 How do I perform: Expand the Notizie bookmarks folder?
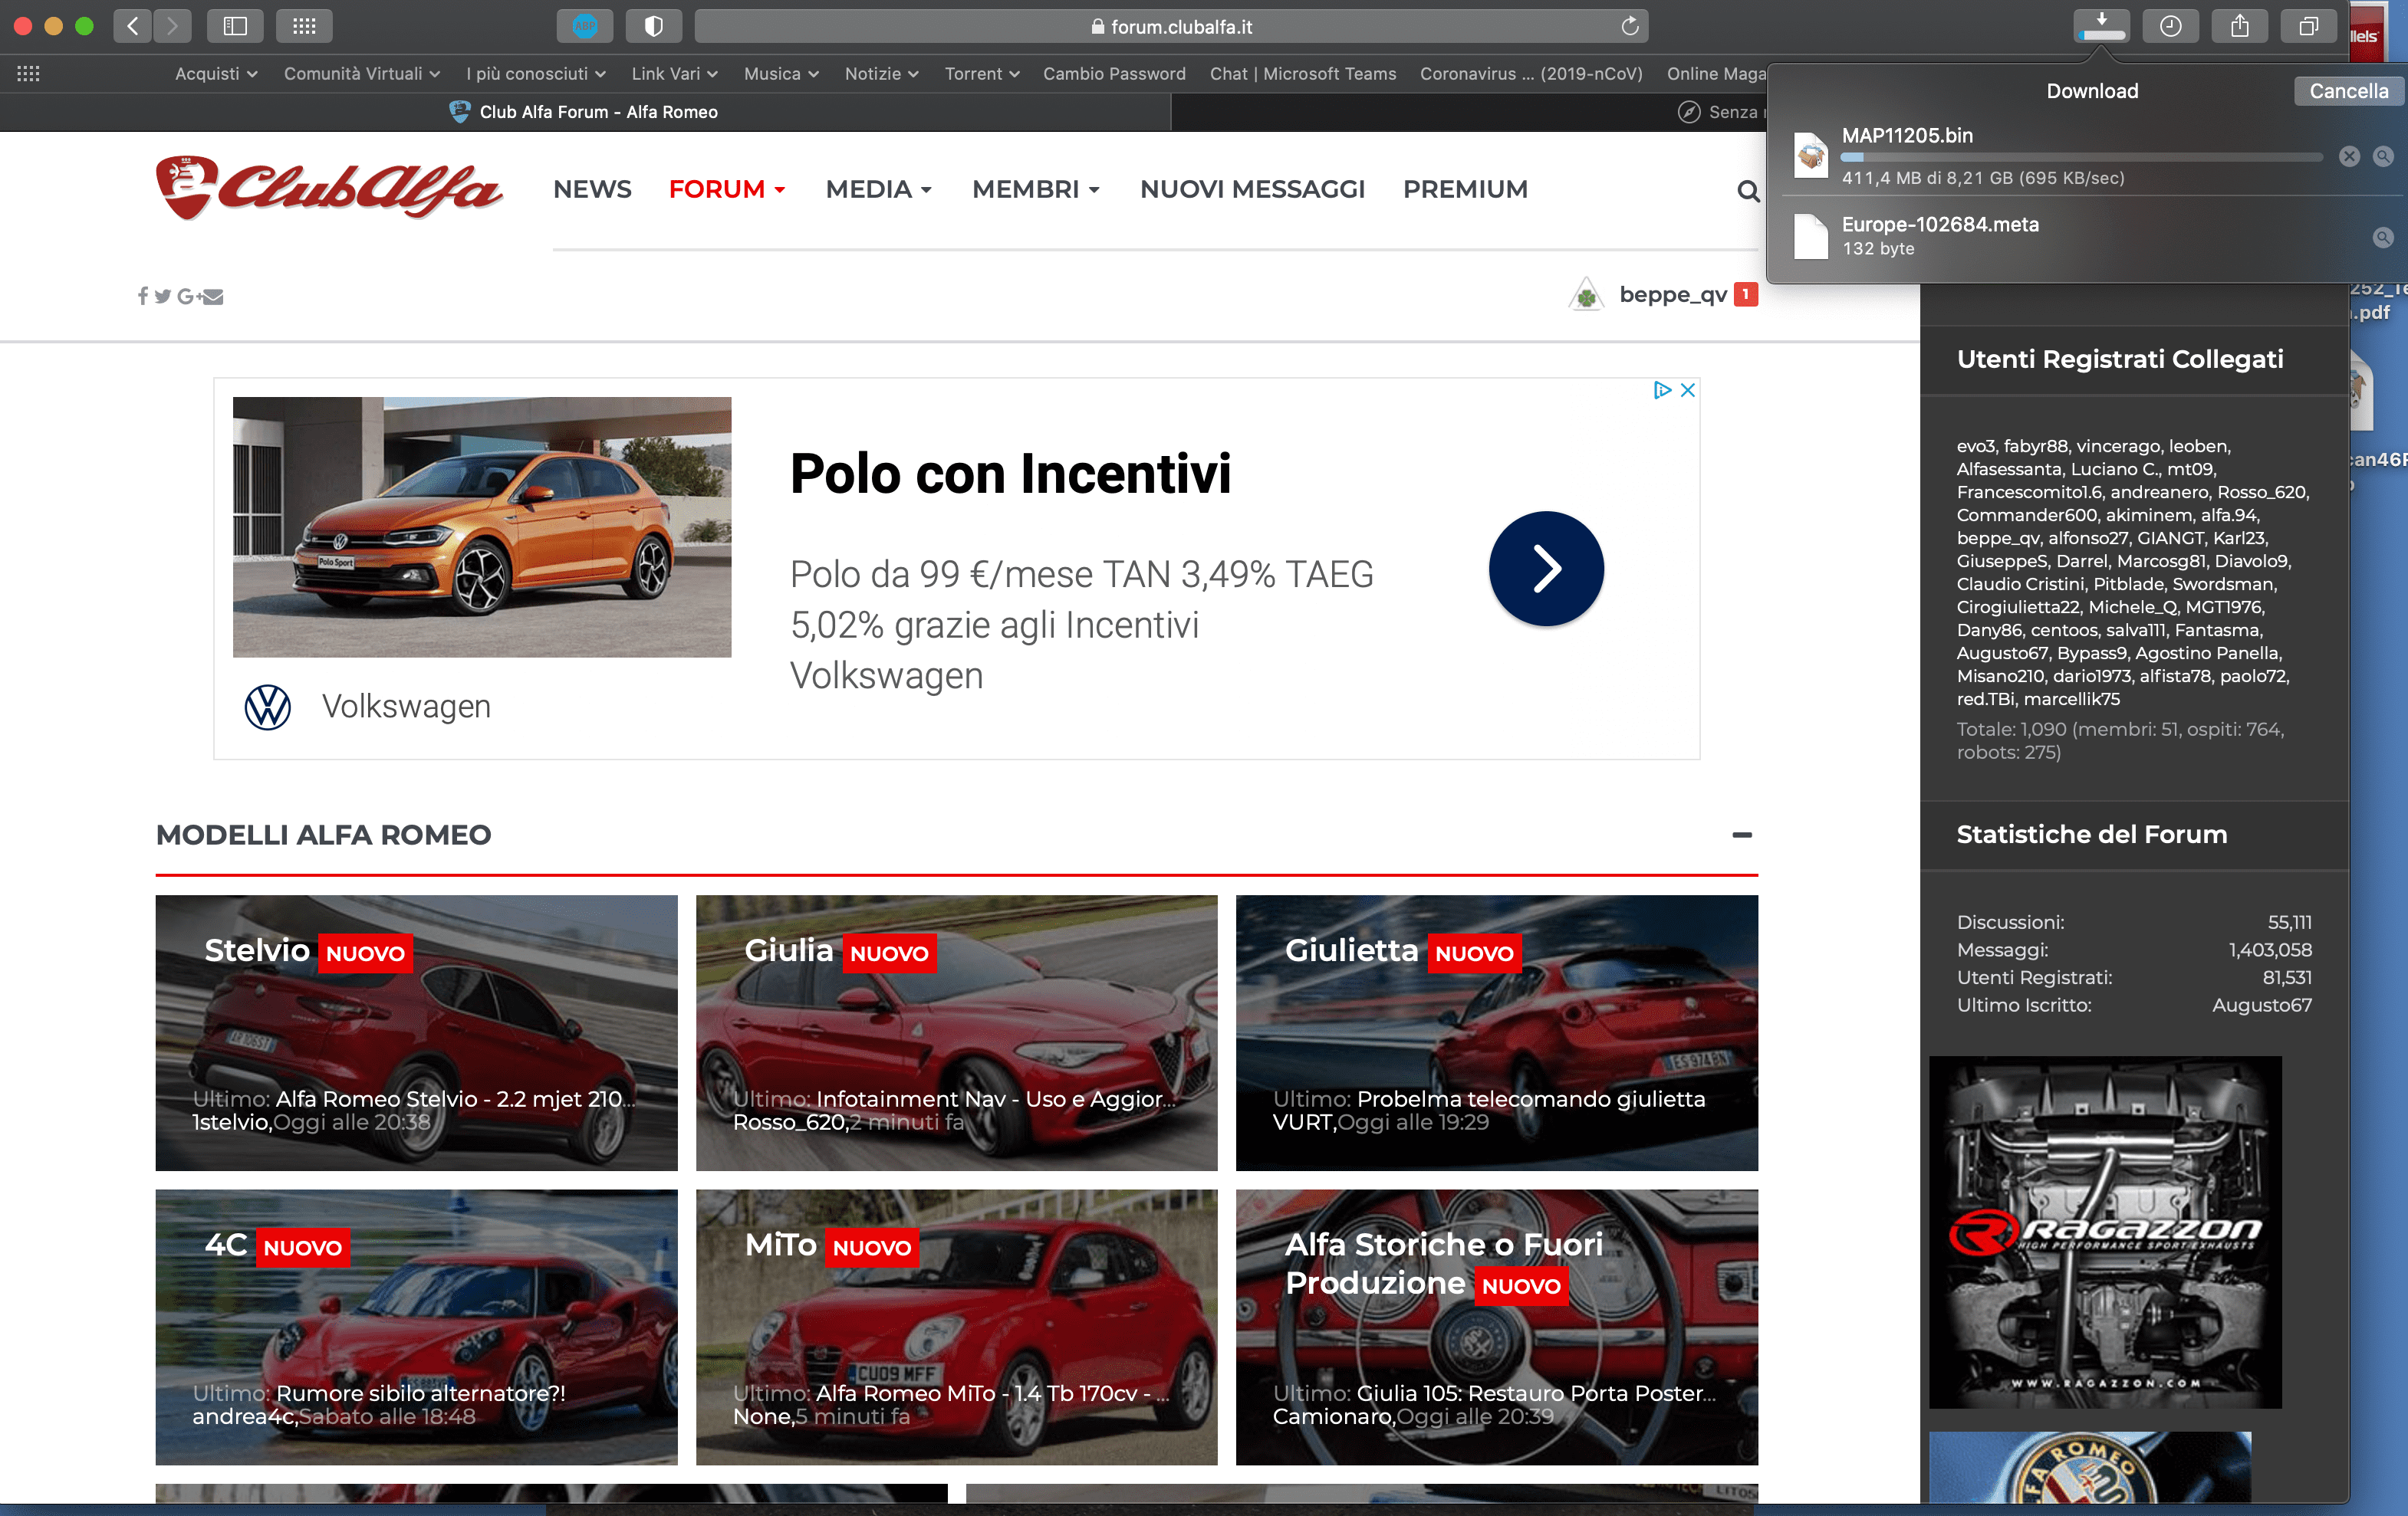tap(881, 73)
